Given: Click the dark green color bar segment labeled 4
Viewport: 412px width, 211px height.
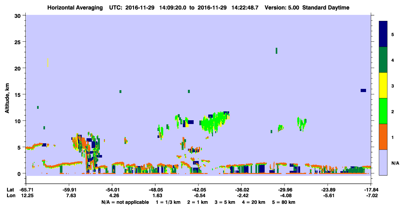Looking at the screenshot, I should [383, 60].
